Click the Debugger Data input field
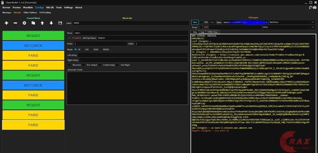Image resolution: width=318 pixels, height=153 pixels. [x=245, y=22]
